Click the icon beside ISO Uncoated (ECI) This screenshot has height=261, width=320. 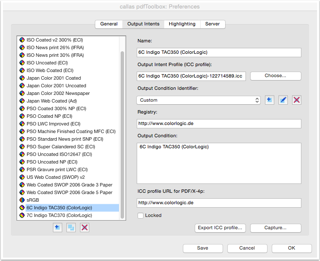coord(22,63)
